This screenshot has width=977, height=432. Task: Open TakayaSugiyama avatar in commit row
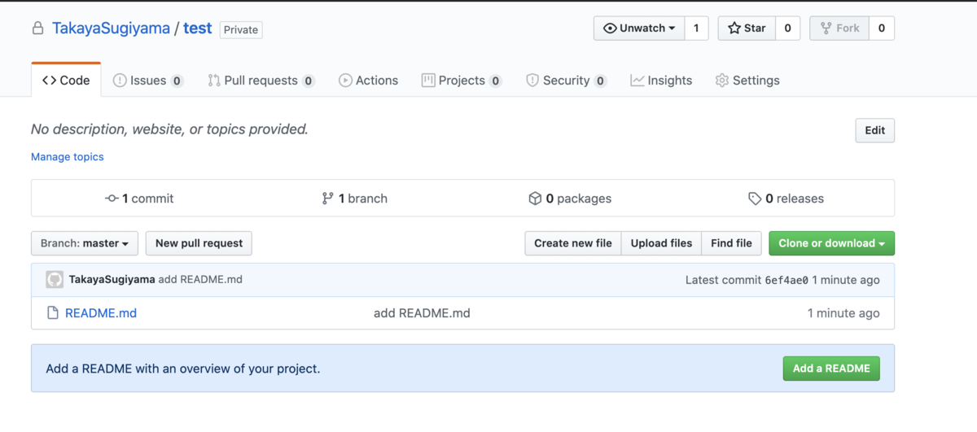pos(55,279)
